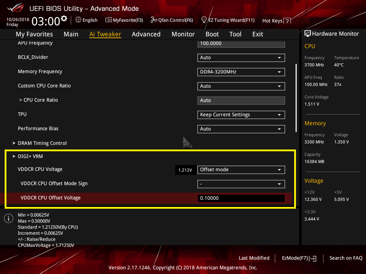Open Qfan Control(F6)
Screen dimensions: 366x274
tap(175, 20)
